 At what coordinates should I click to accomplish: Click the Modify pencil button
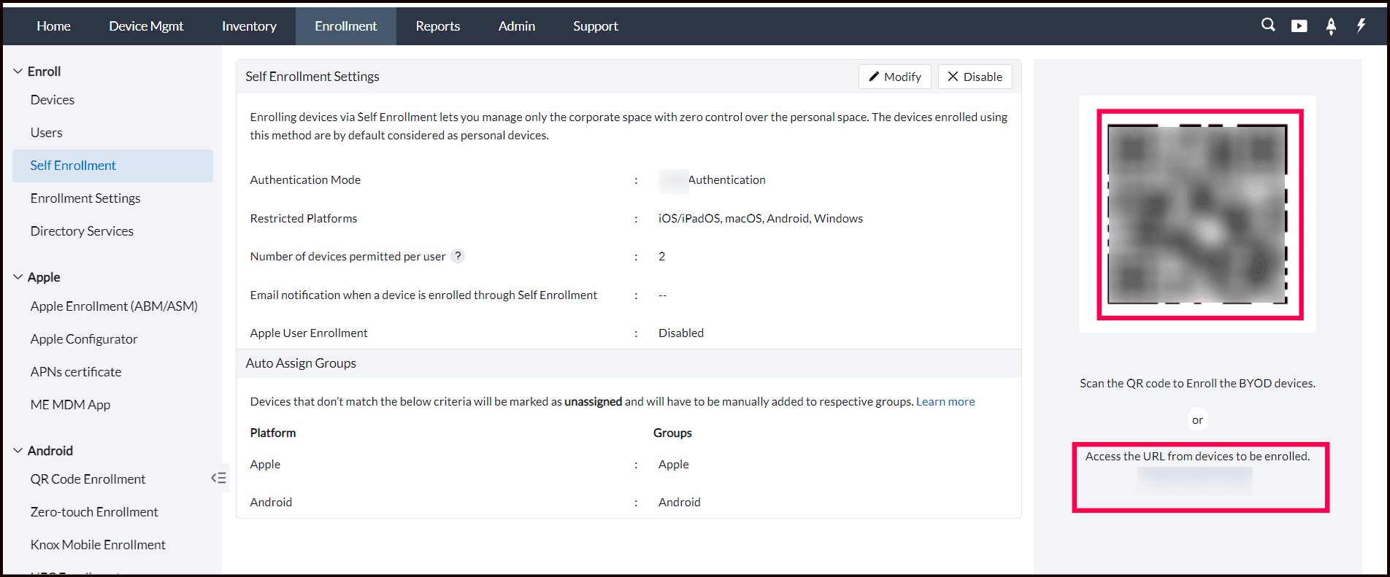coord(894,77)
